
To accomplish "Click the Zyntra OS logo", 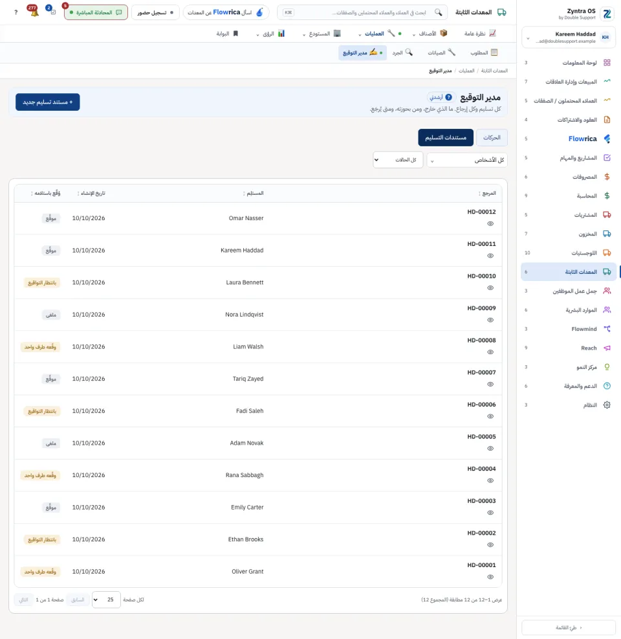I will pos(607,14).
